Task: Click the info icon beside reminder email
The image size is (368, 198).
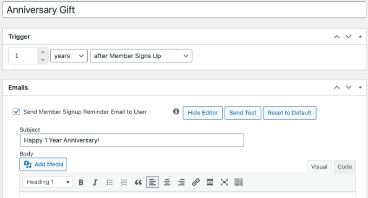Action: tap(176, 111)
